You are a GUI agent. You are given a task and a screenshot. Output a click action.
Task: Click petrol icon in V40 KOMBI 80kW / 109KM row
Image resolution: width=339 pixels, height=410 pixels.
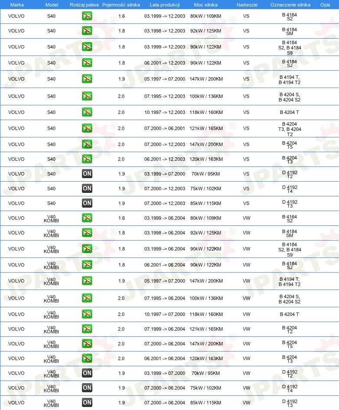point(87,218)
